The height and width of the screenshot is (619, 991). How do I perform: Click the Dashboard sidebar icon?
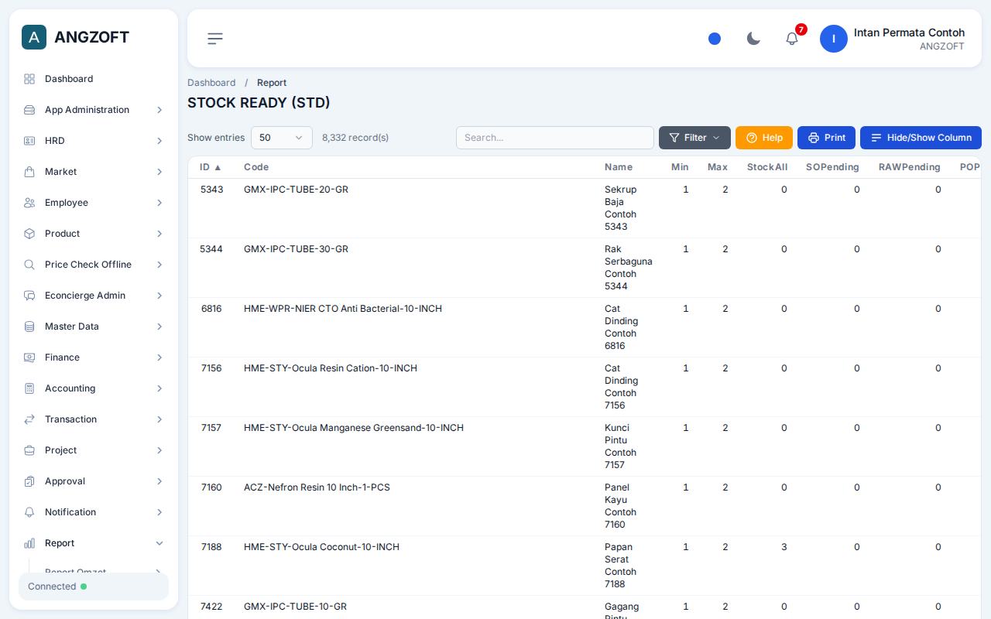click(x=29, y=79)
